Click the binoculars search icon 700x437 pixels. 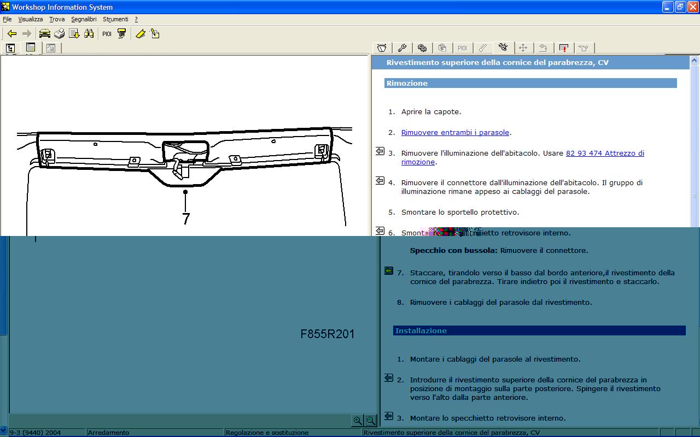pos(89,34)
